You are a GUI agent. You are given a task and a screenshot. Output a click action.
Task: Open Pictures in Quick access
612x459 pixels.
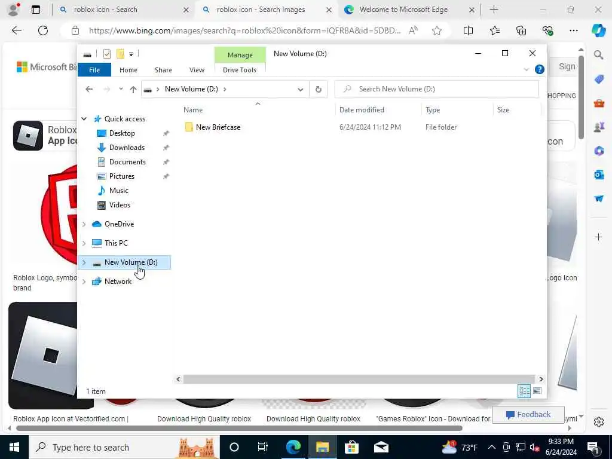point(121,176)
